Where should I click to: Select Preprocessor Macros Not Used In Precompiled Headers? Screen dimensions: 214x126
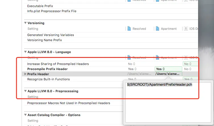pos(68,103)
